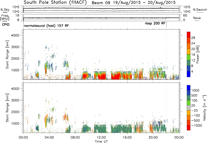Click the '-25' Velocity scale value
Screen dimensions: 207x143
point(195,110)
